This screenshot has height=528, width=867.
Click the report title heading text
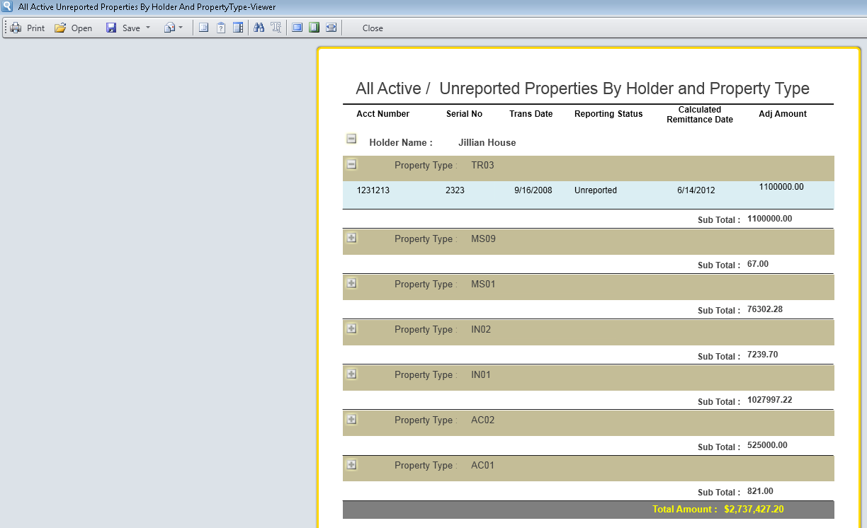click(x=582, y=88)
